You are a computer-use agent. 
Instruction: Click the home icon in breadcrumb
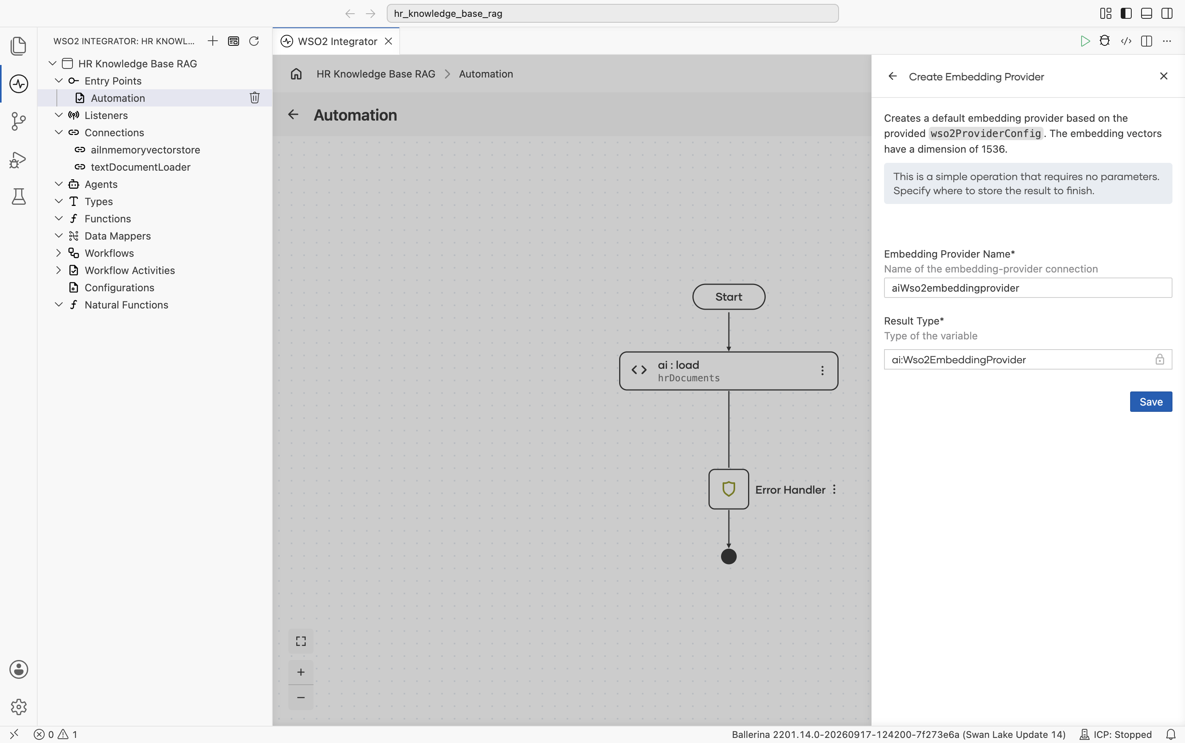click(x=296, y=74)
